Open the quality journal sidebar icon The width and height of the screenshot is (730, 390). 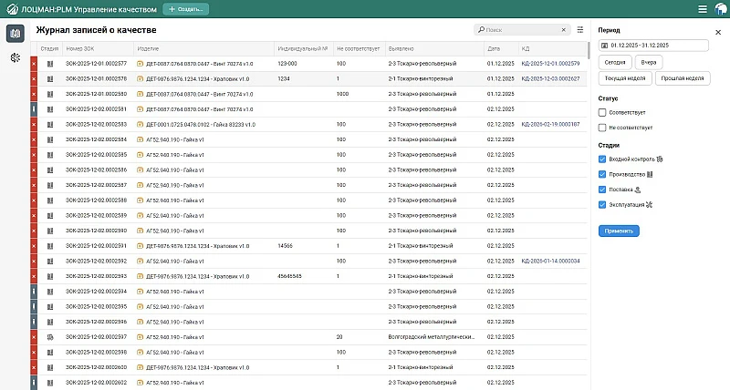click(16, 34)
